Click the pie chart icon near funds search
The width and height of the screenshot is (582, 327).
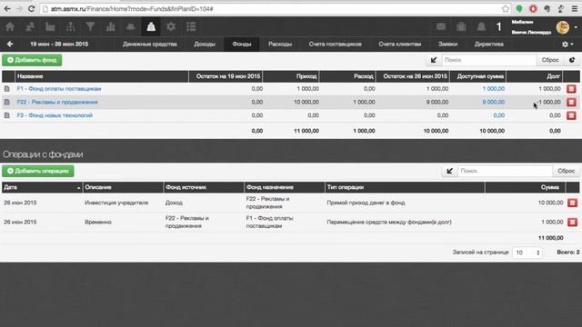point(572,60)
